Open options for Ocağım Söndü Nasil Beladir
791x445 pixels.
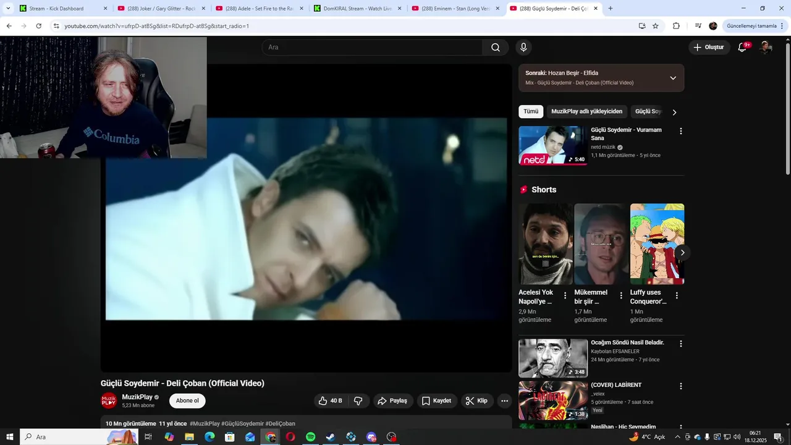[681, 344]
